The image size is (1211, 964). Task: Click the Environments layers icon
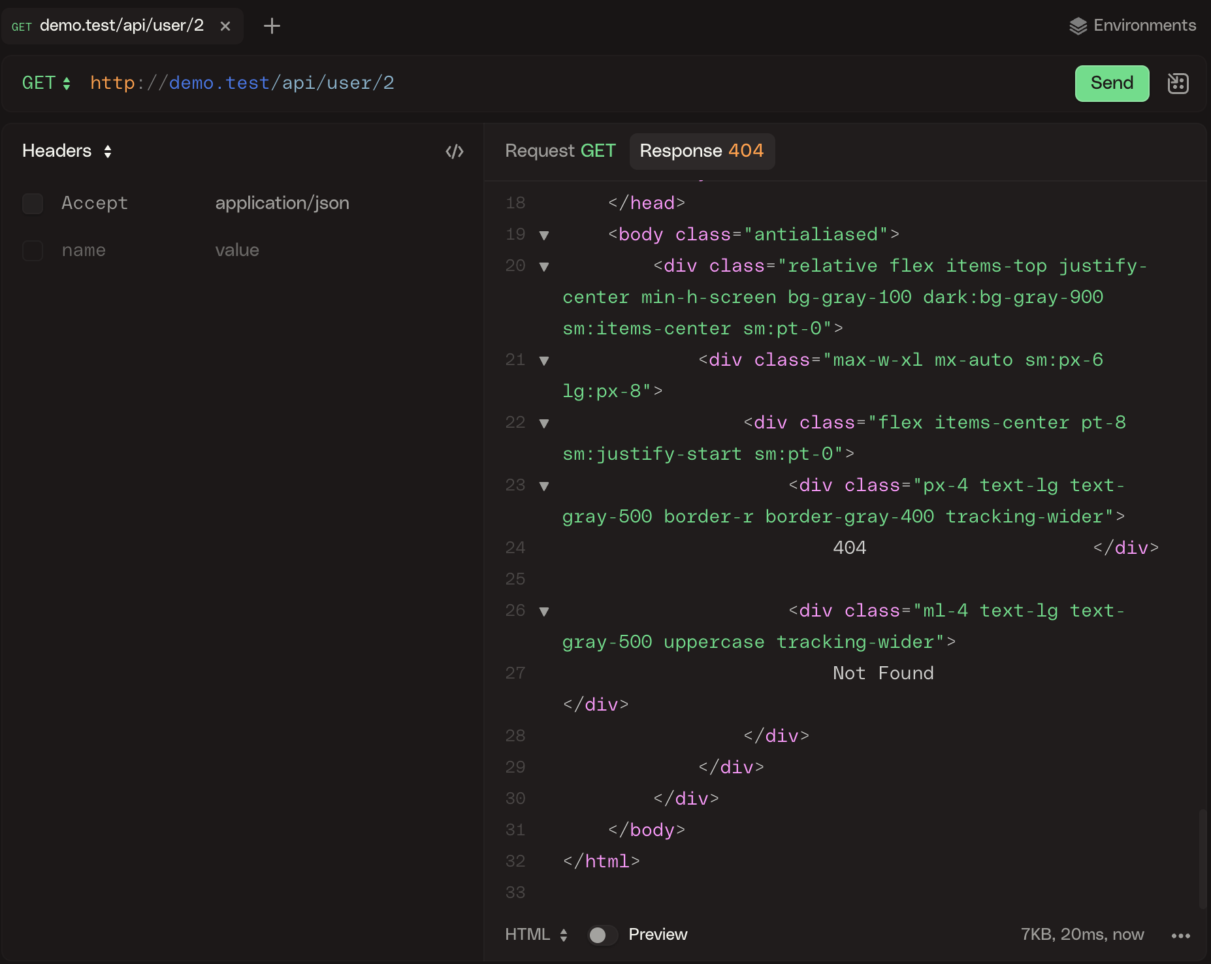1078,26
